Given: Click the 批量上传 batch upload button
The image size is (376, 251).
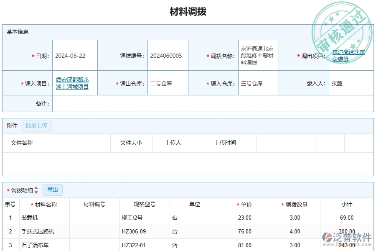Looking at the screenshot, I should point(36,125).
